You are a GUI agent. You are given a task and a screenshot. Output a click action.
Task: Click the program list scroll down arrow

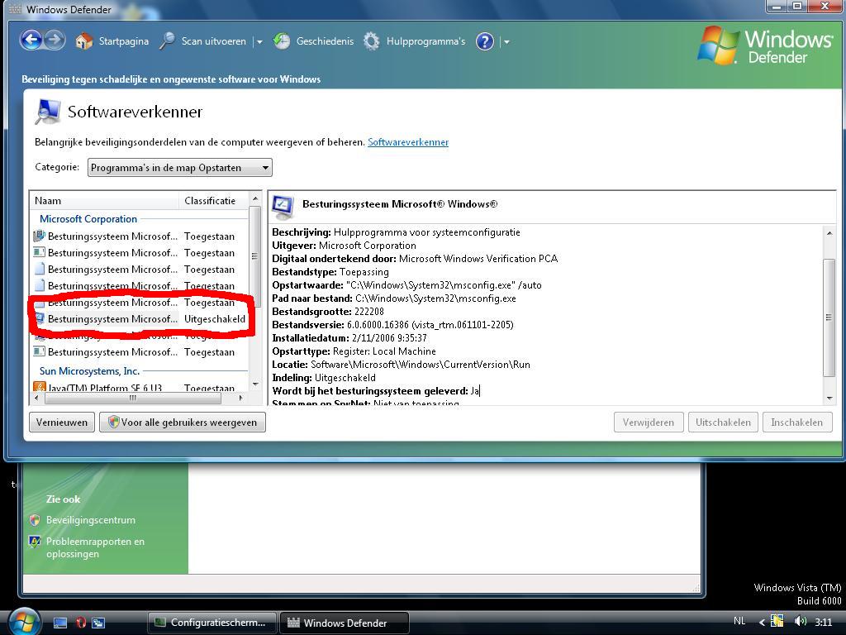pyautogui.click(x=255, y=384)
